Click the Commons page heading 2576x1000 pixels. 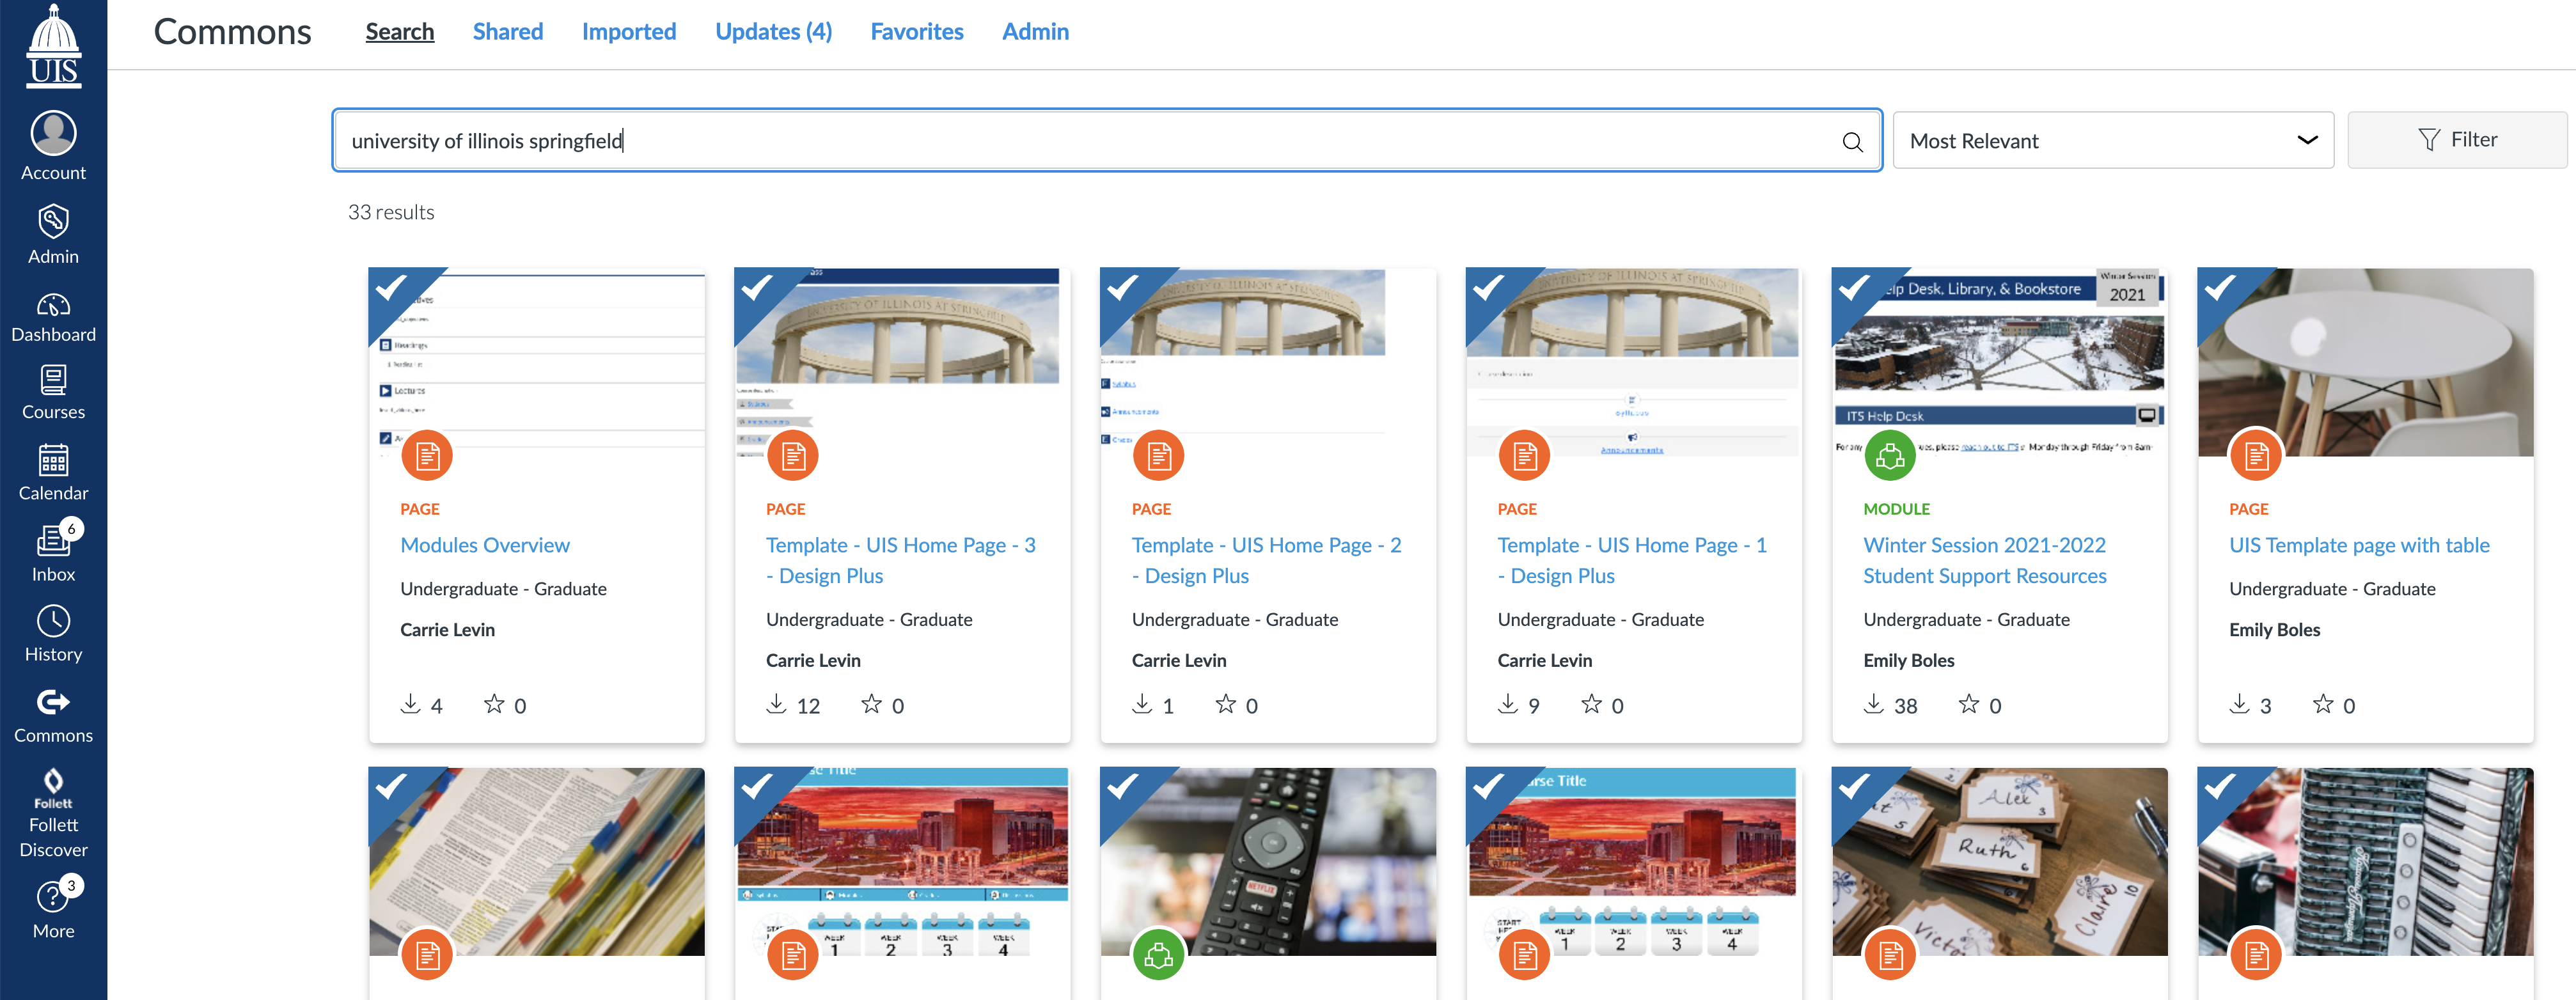232,32
